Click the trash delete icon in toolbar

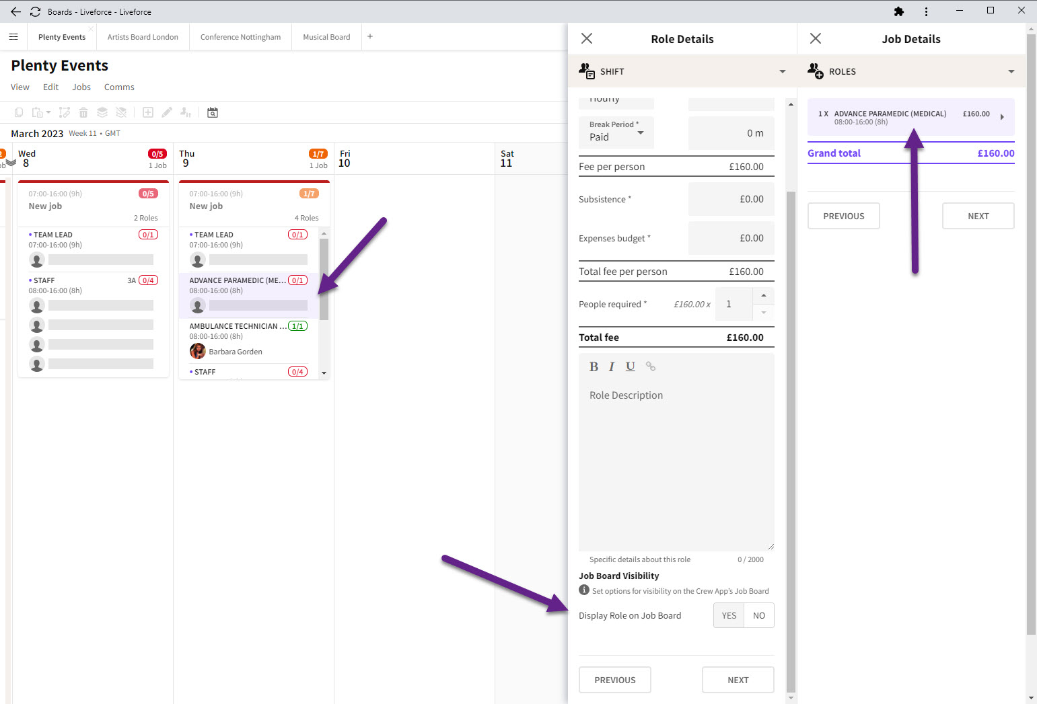point(83,112)
